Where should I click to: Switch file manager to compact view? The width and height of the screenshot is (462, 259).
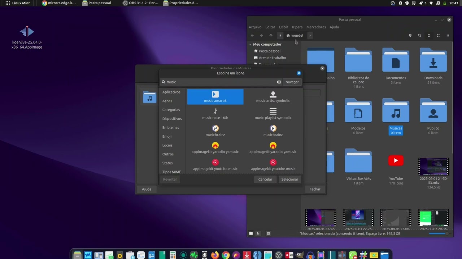tap(448, 36)
